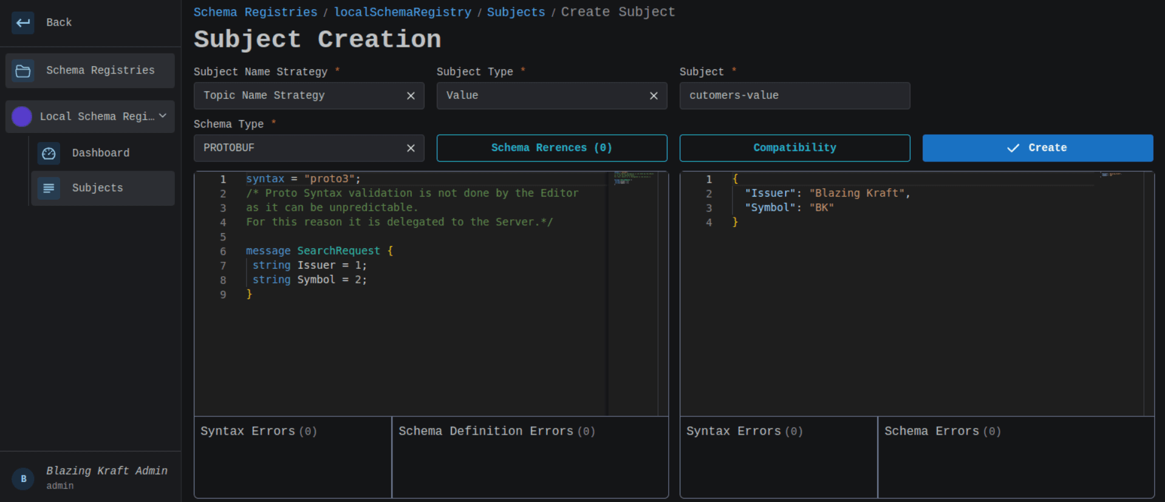
Task: Click the Back arrow icon
Action: [x=23, y=23]
